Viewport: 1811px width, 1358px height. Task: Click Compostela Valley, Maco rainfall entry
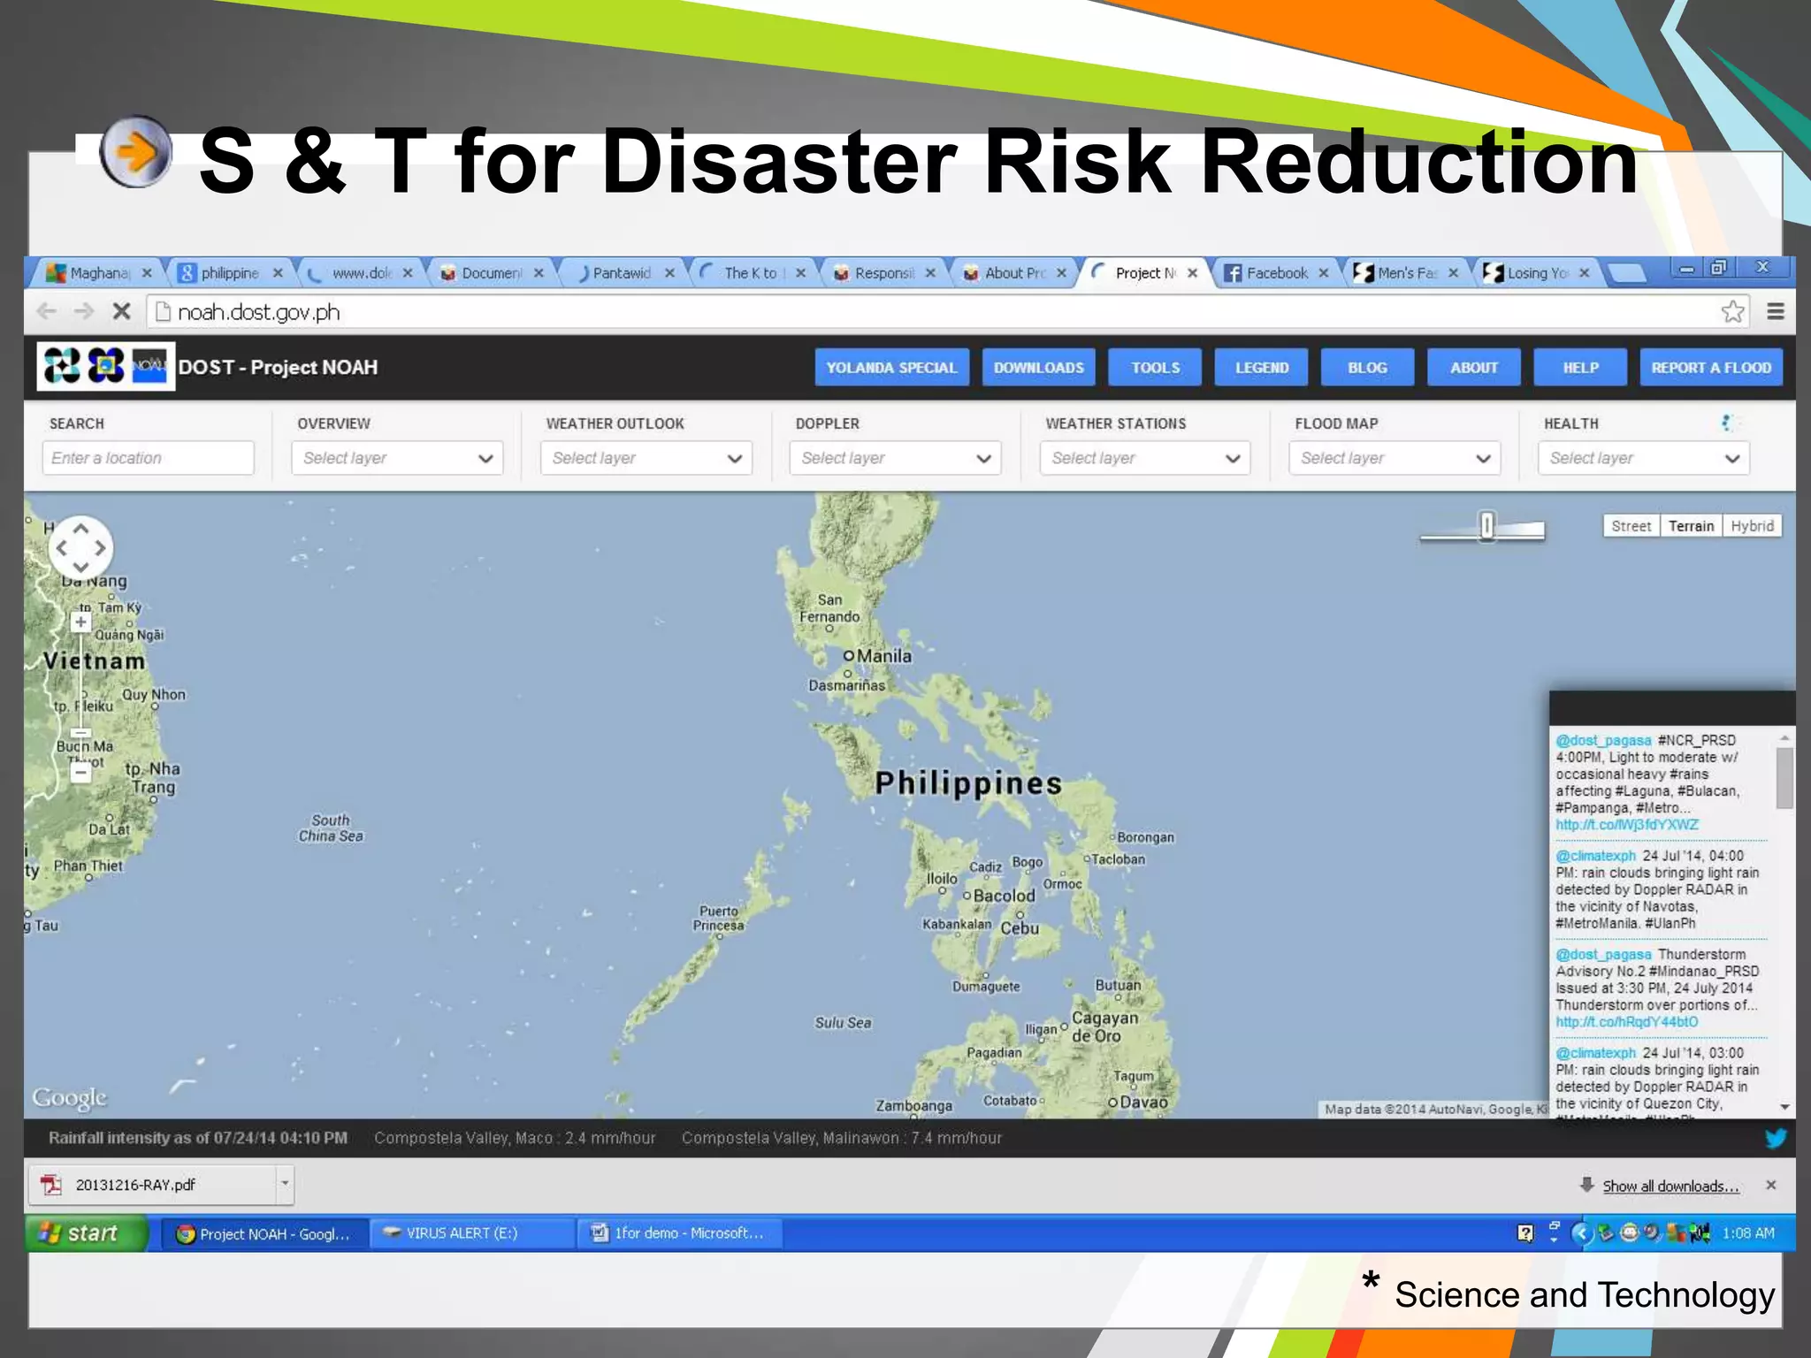tap(515, 1138)
